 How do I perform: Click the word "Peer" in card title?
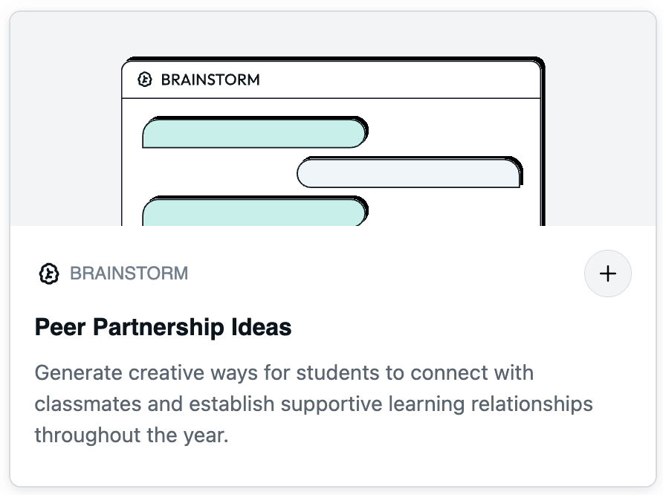coord(60,327)
